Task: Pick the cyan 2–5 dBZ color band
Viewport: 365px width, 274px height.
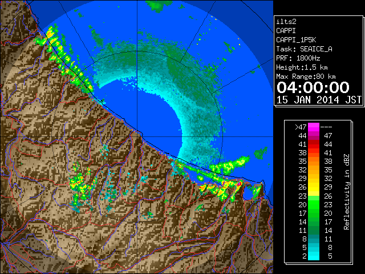Action: [x=314, y=256]
